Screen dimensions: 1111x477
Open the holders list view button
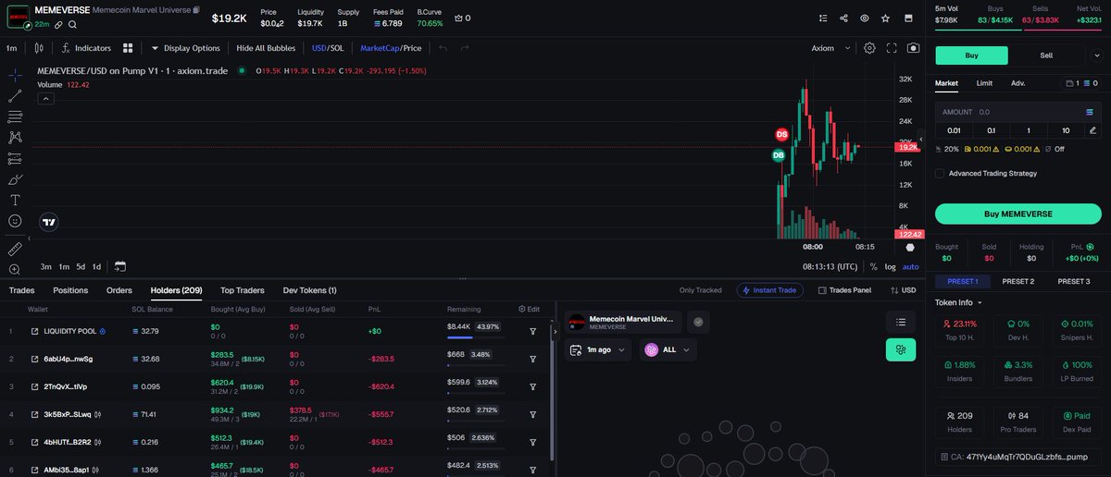[900, 322]
